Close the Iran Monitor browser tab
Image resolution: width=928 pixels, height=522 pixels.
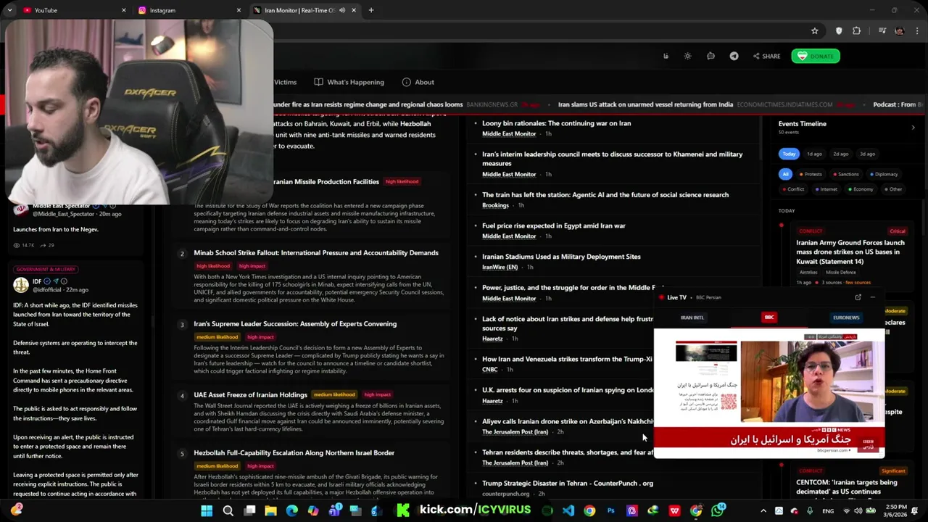click(x=354, y=10)
